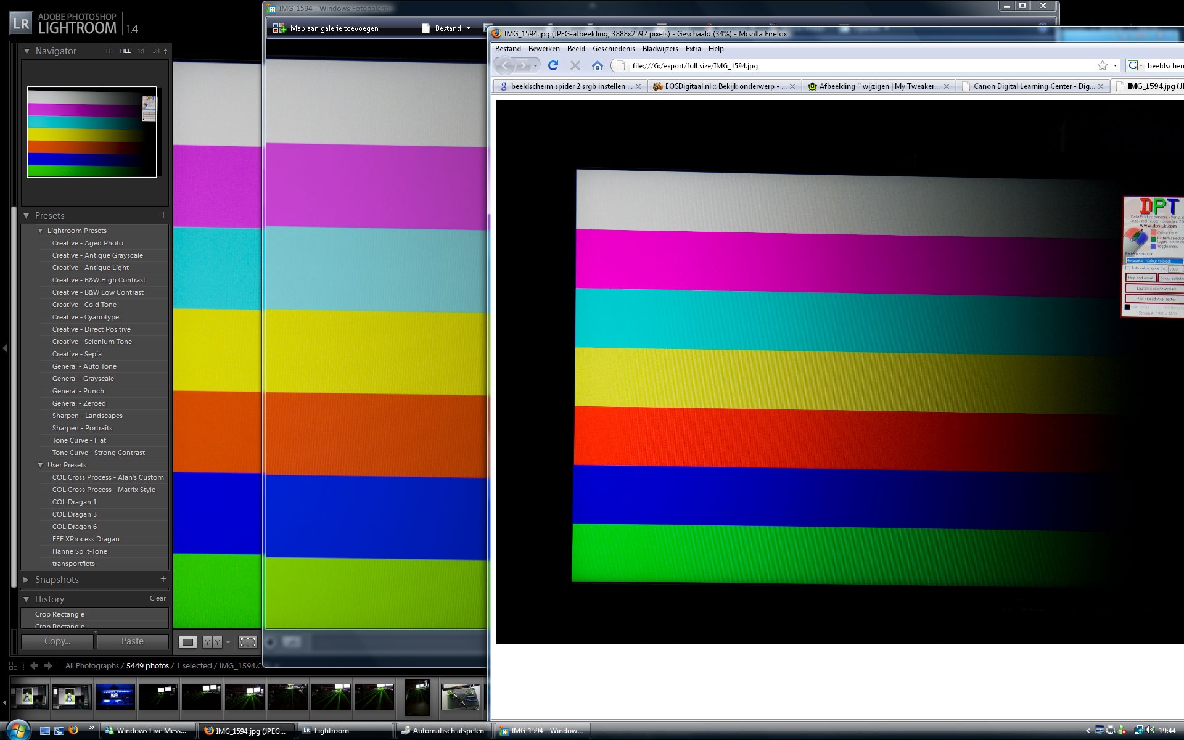This screenshot has height=740, width=1184.
Task: Open Firefox back/forward history dropdown
Action: click(536, 65)
